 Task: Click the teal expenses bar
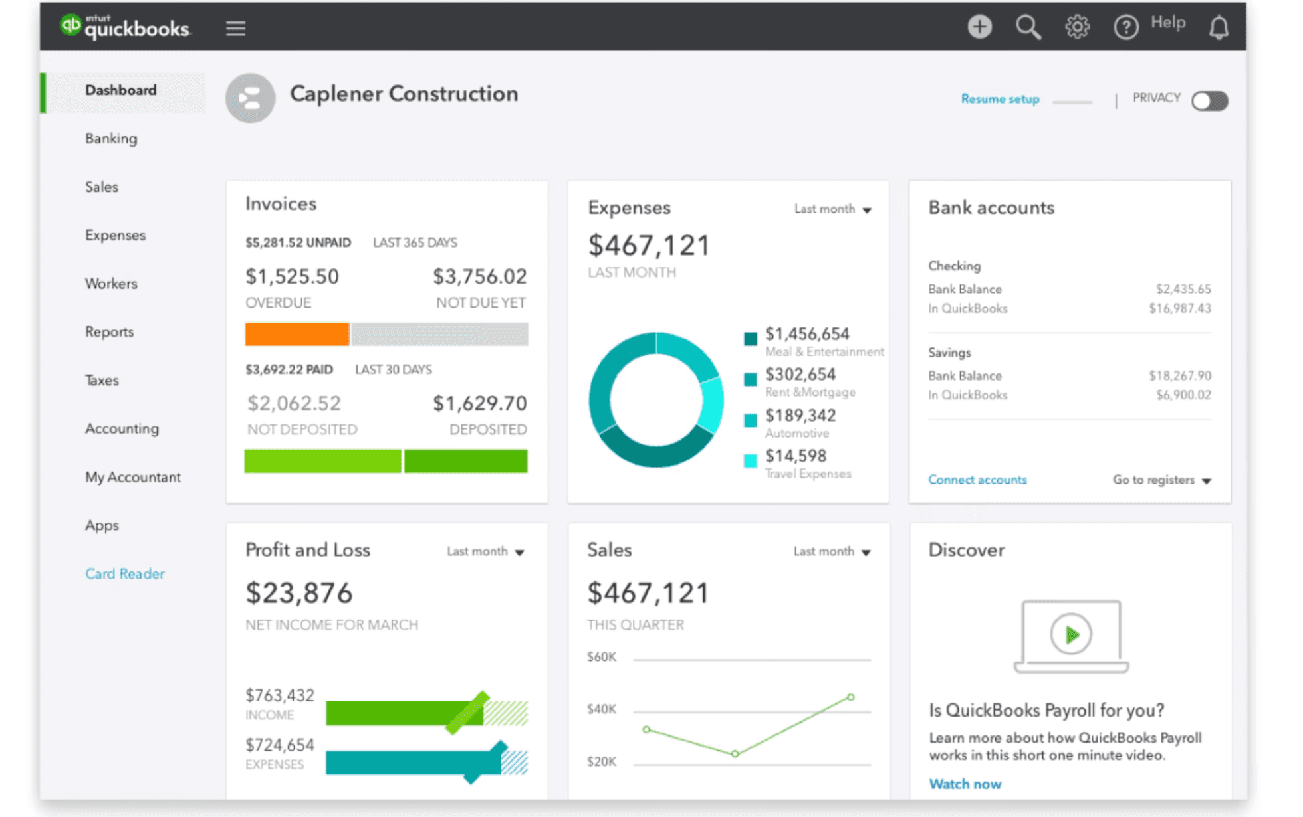(x=413, y=763)
